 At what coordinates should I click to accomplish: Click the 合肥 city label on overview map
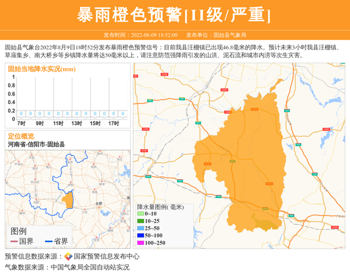click(x=99, y=204)
